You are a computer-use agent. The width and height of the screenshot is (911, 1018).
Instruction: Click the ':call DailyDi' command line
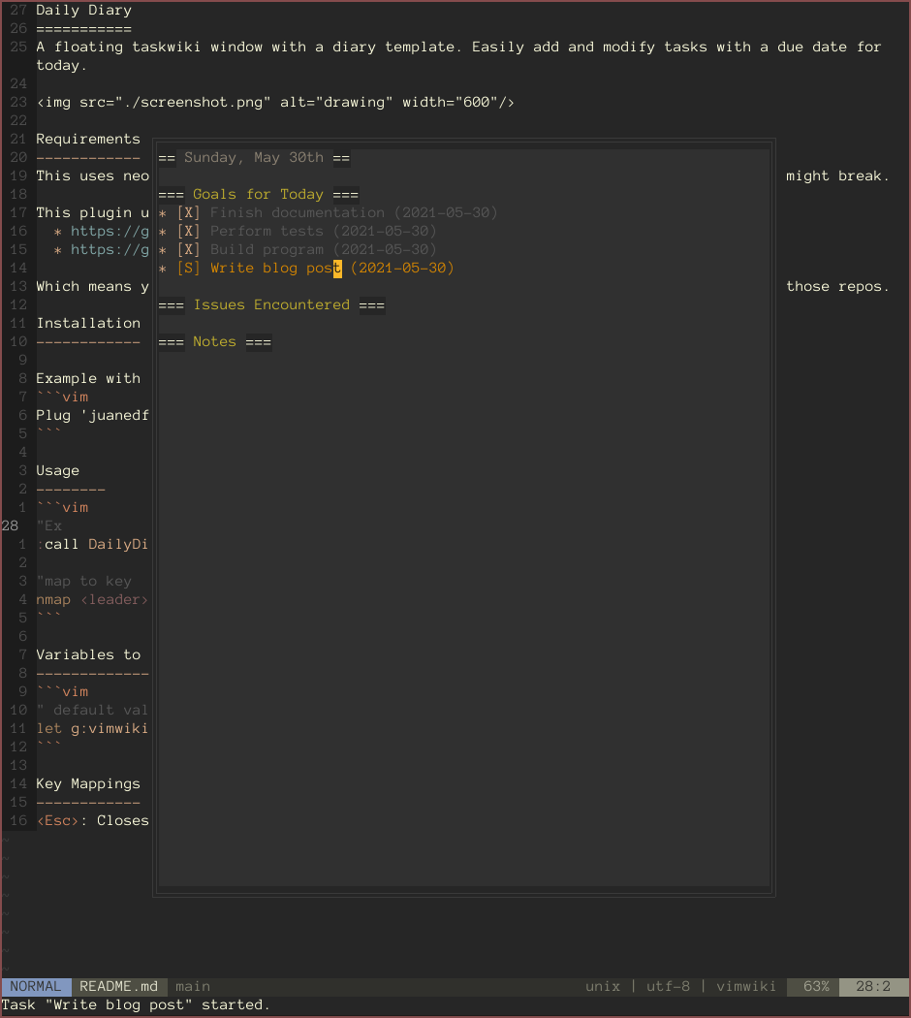point(92,545)
